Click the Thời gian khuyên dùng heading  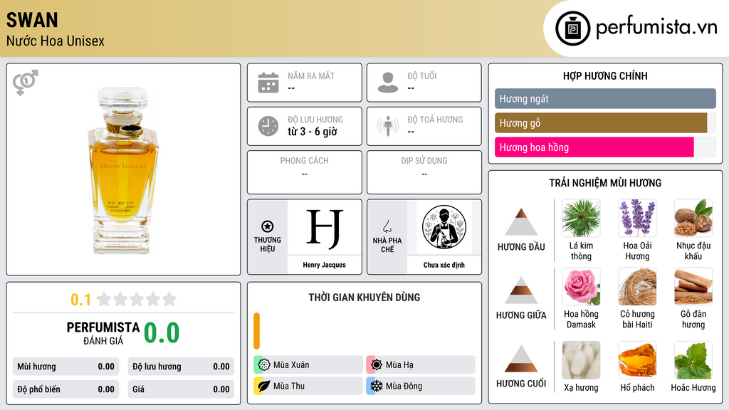[364, 298]
